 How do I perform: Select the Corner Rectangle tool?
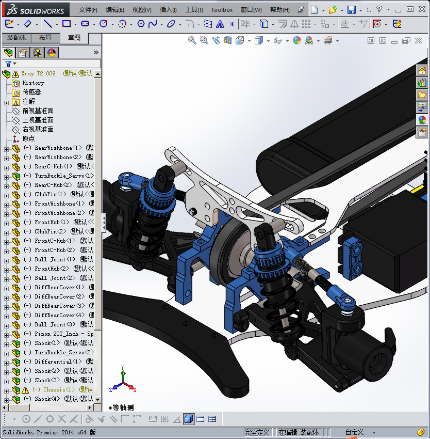coord(67,24)
